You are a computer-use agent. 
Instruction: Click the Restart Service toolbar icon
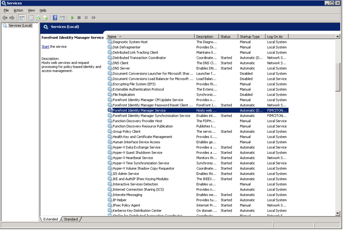(x=94, y=18)
